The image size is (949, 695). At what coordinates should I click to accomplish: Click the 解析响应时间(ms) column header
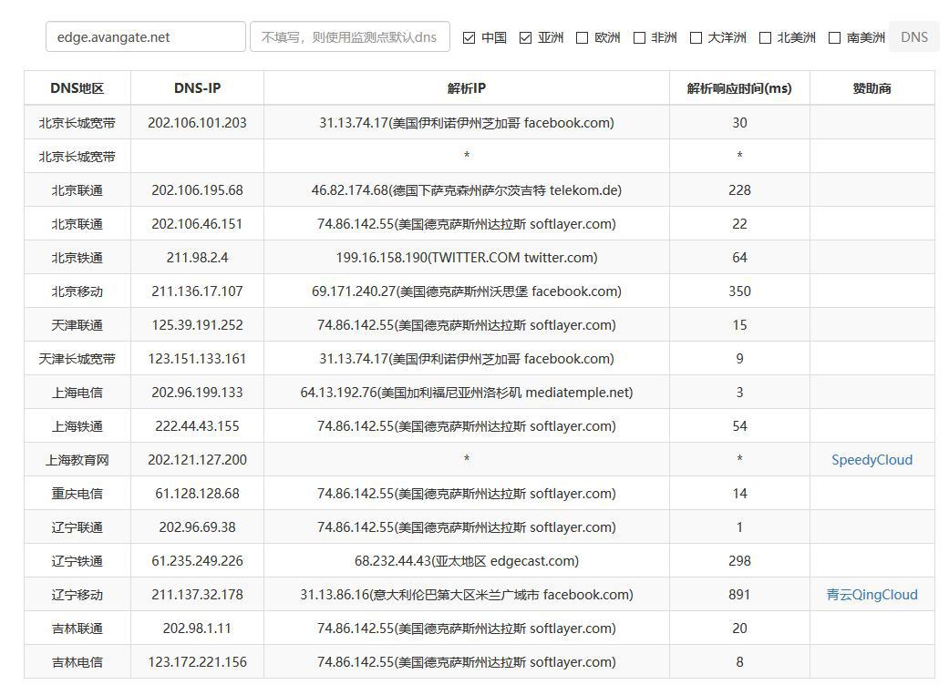(738, 87)
